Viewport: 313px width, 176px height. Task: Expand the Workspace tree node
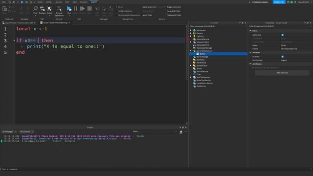tap(191, 30)
